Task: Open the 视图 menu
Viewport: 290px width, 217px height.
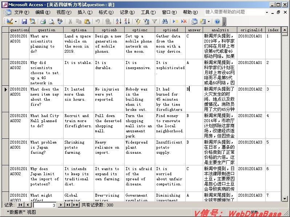Action: (x=64, y=12)
